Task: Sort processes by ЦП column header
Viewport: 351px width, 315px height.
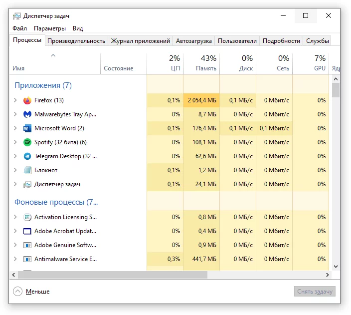Action: (165, 63)
